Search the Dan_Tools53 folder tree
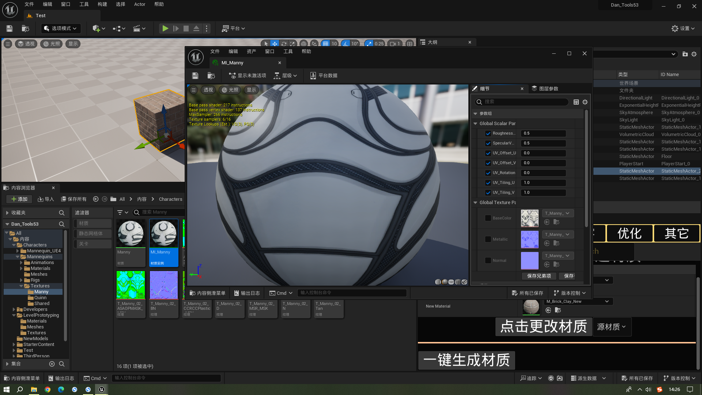702x395 pixels. [x=61, y=224]
